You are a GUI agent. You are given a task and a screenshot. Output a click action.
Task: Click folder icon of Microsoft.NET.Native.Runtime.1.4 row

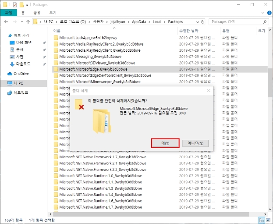56,195
